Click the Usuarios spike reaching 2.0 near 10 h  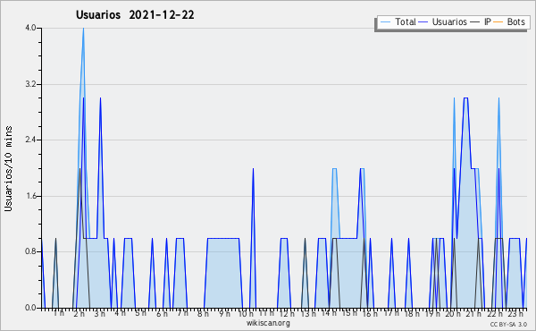[x=253, y=169]
